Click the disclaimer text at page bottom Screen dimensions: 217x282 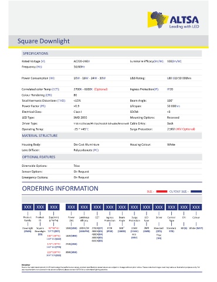point(111,267)
